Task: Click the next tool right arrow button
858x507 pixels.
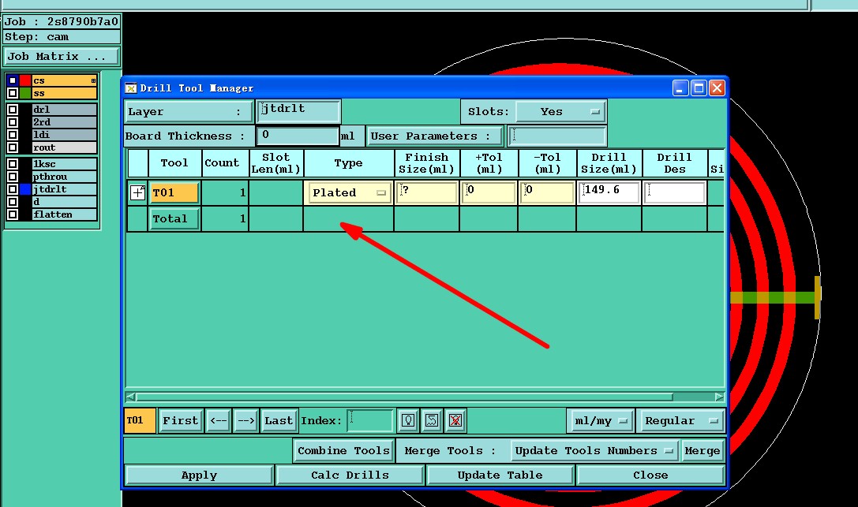Action: click(x=245, y=421)
